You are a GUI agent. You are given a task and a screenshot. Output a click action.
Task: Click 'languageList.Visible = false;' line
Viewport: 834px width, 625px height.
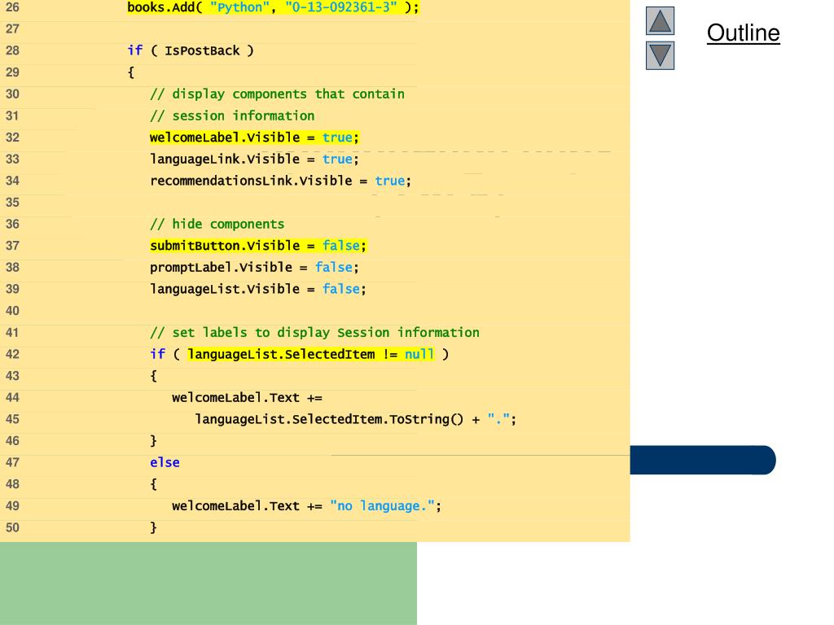click(x=258, y=289)
